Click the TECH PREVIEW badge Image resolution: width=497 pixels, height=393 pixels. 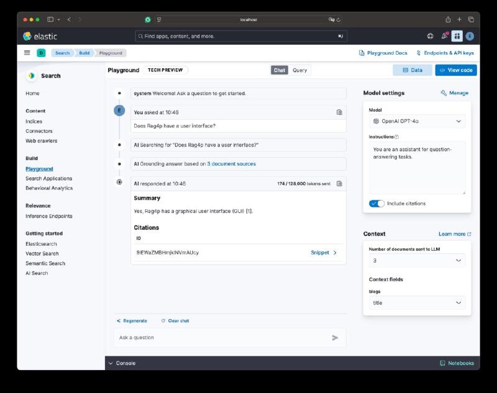point(165,70)
